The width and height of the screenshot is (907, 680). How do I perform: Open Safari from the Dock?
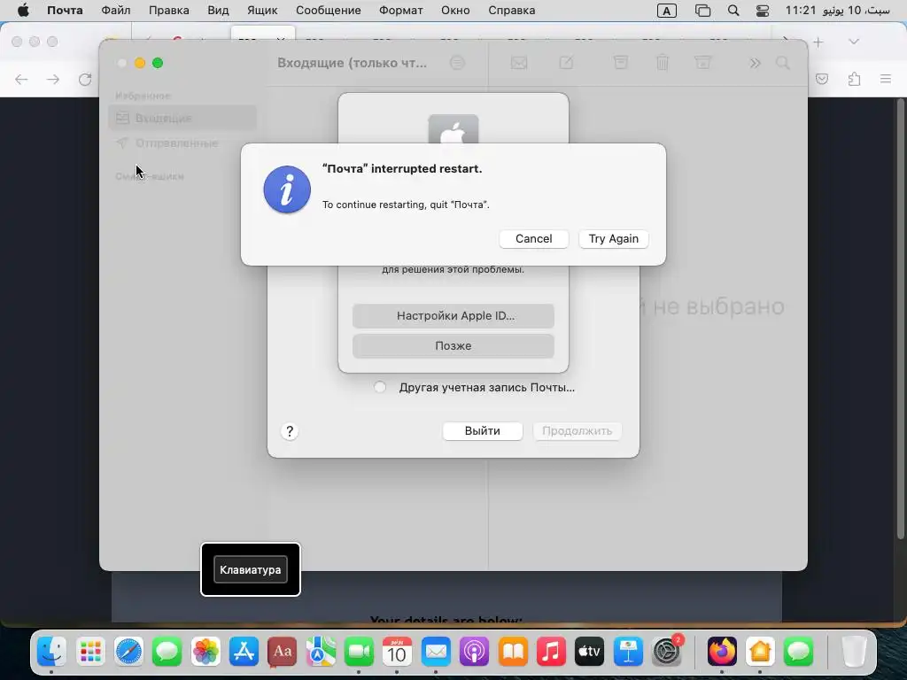128,652
